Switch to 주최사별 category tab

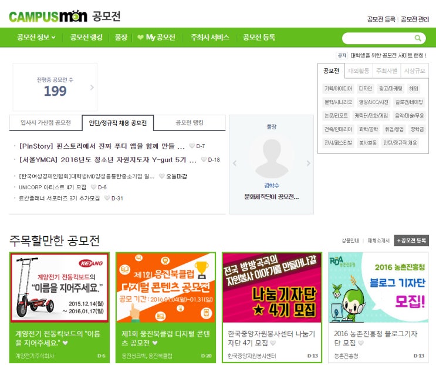(x=387, y=71)
